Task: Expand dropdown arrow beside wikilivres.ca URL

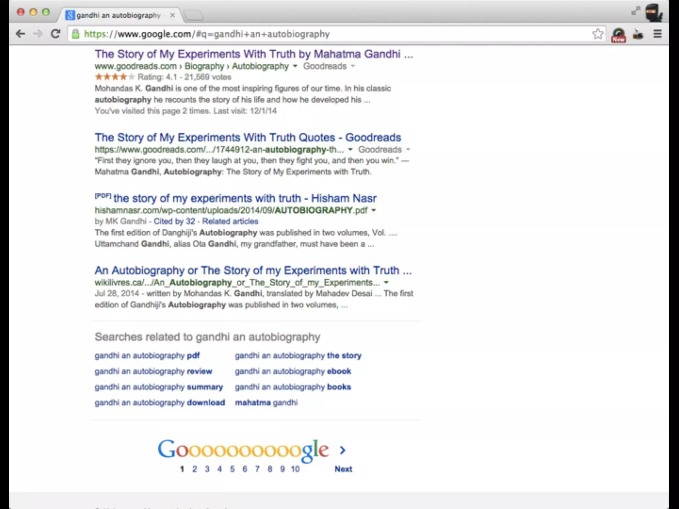Action: click(x=386, y=283)
